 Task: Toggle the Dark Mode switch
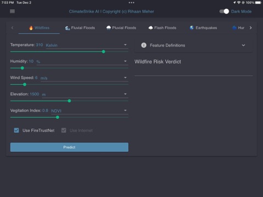pos(224,11)
